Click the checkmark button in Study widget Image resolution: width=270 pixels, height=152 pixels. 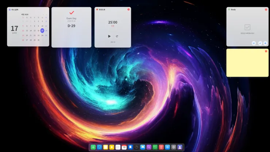pyautogui.click(x=260, y=43)
